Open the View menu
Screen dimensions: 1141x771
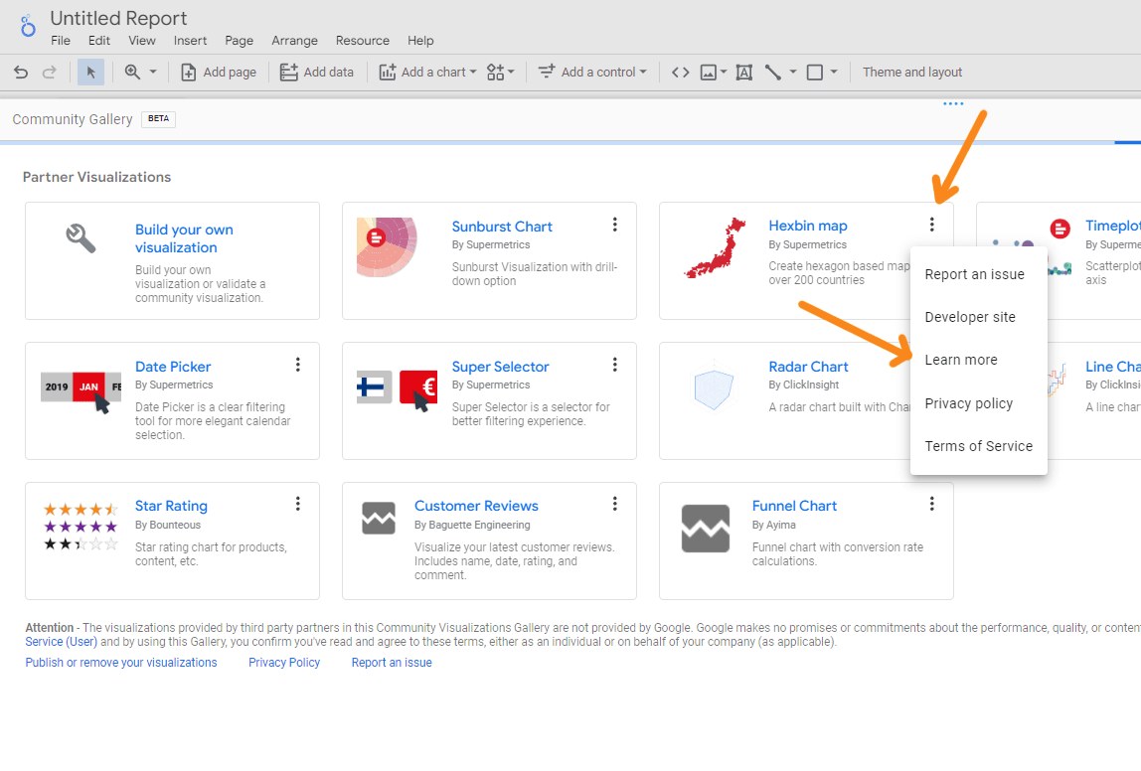tap(142, 41)
